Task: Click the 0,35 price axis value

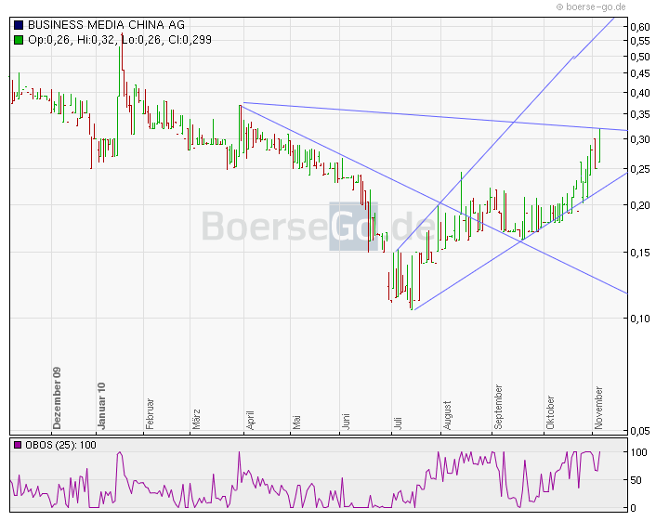Action: point(640,114)
